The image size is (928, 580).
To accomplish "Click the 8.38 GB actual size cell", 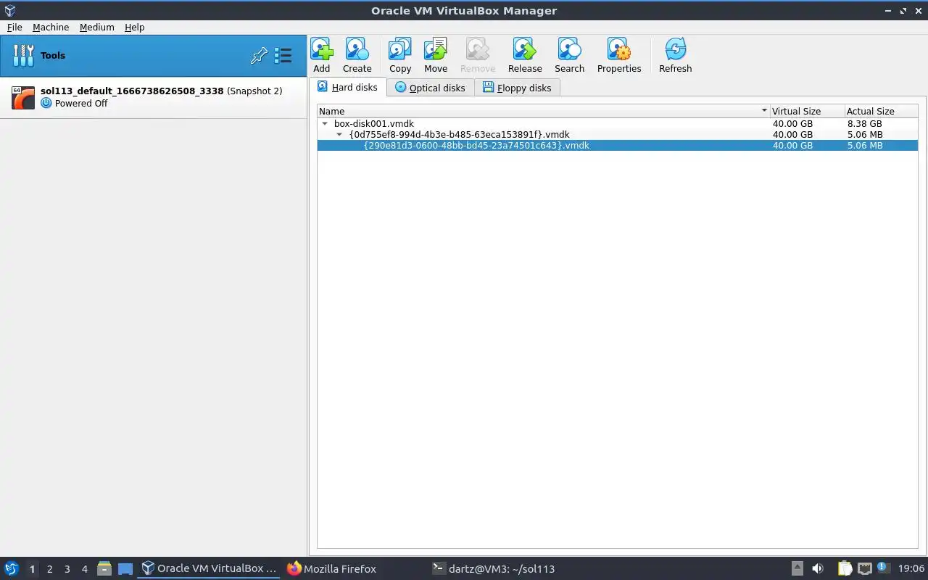I will [864, 123].
